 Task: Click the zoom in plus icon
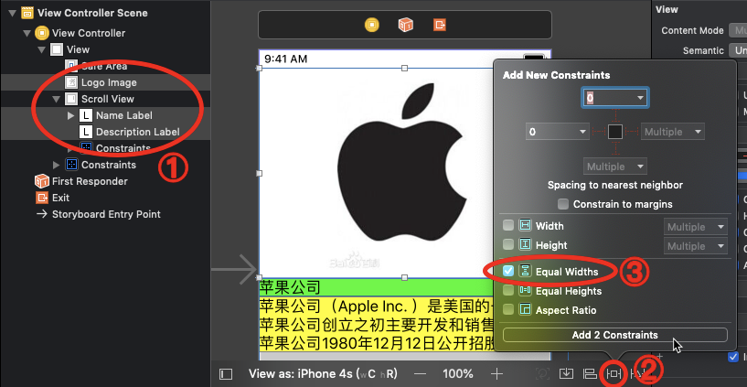point(496,373)
